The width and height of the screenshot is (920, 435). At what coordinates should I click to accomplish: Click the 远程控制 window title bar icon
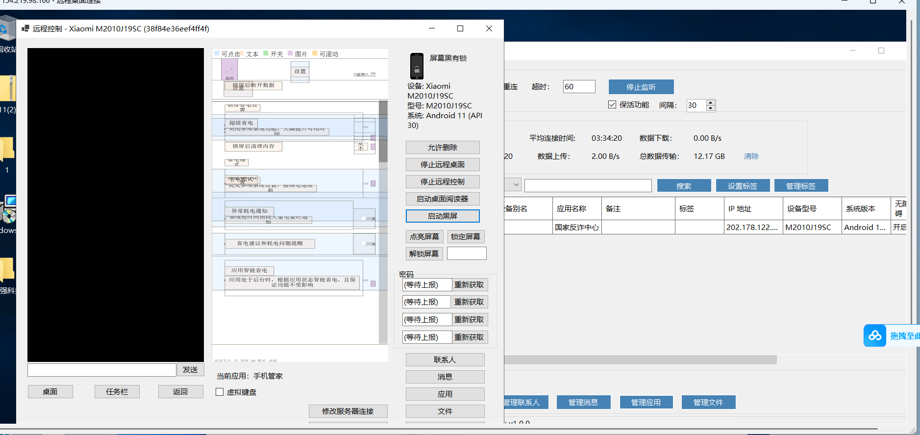(25, 29)
